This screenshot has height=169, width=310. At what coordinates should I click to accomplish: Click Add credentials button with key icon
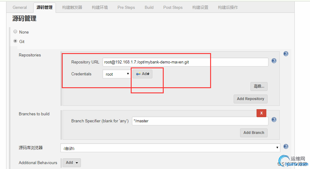point(142,74)
